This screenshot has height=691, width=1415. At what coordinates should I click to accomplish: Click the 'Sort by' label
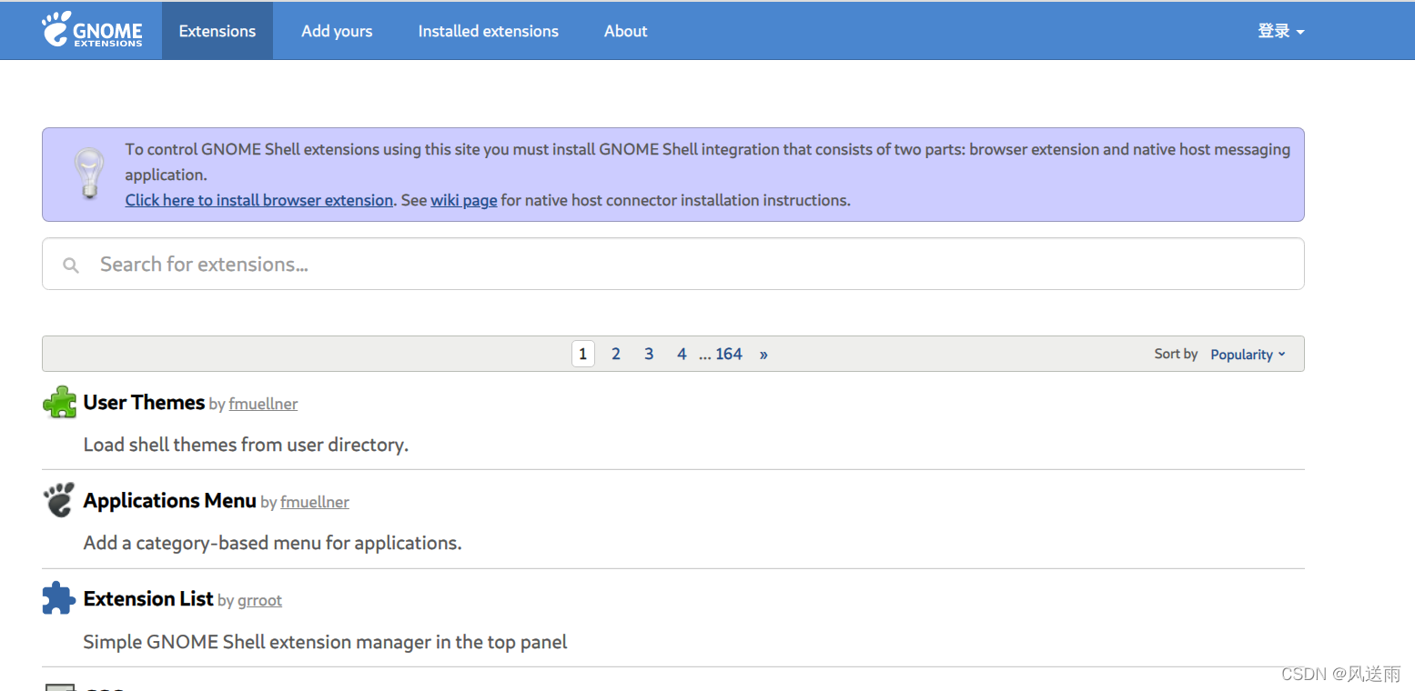1176,354
